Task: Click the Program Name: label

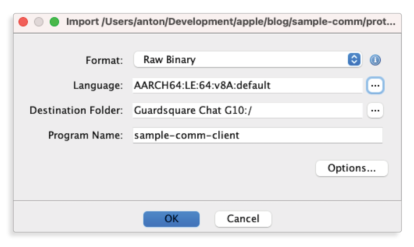Action: (x=86, y=135)
